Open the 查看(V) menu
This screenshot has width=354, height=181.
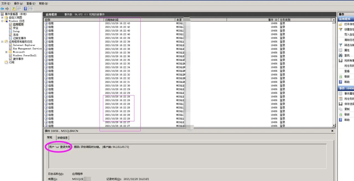coord(31,4)
